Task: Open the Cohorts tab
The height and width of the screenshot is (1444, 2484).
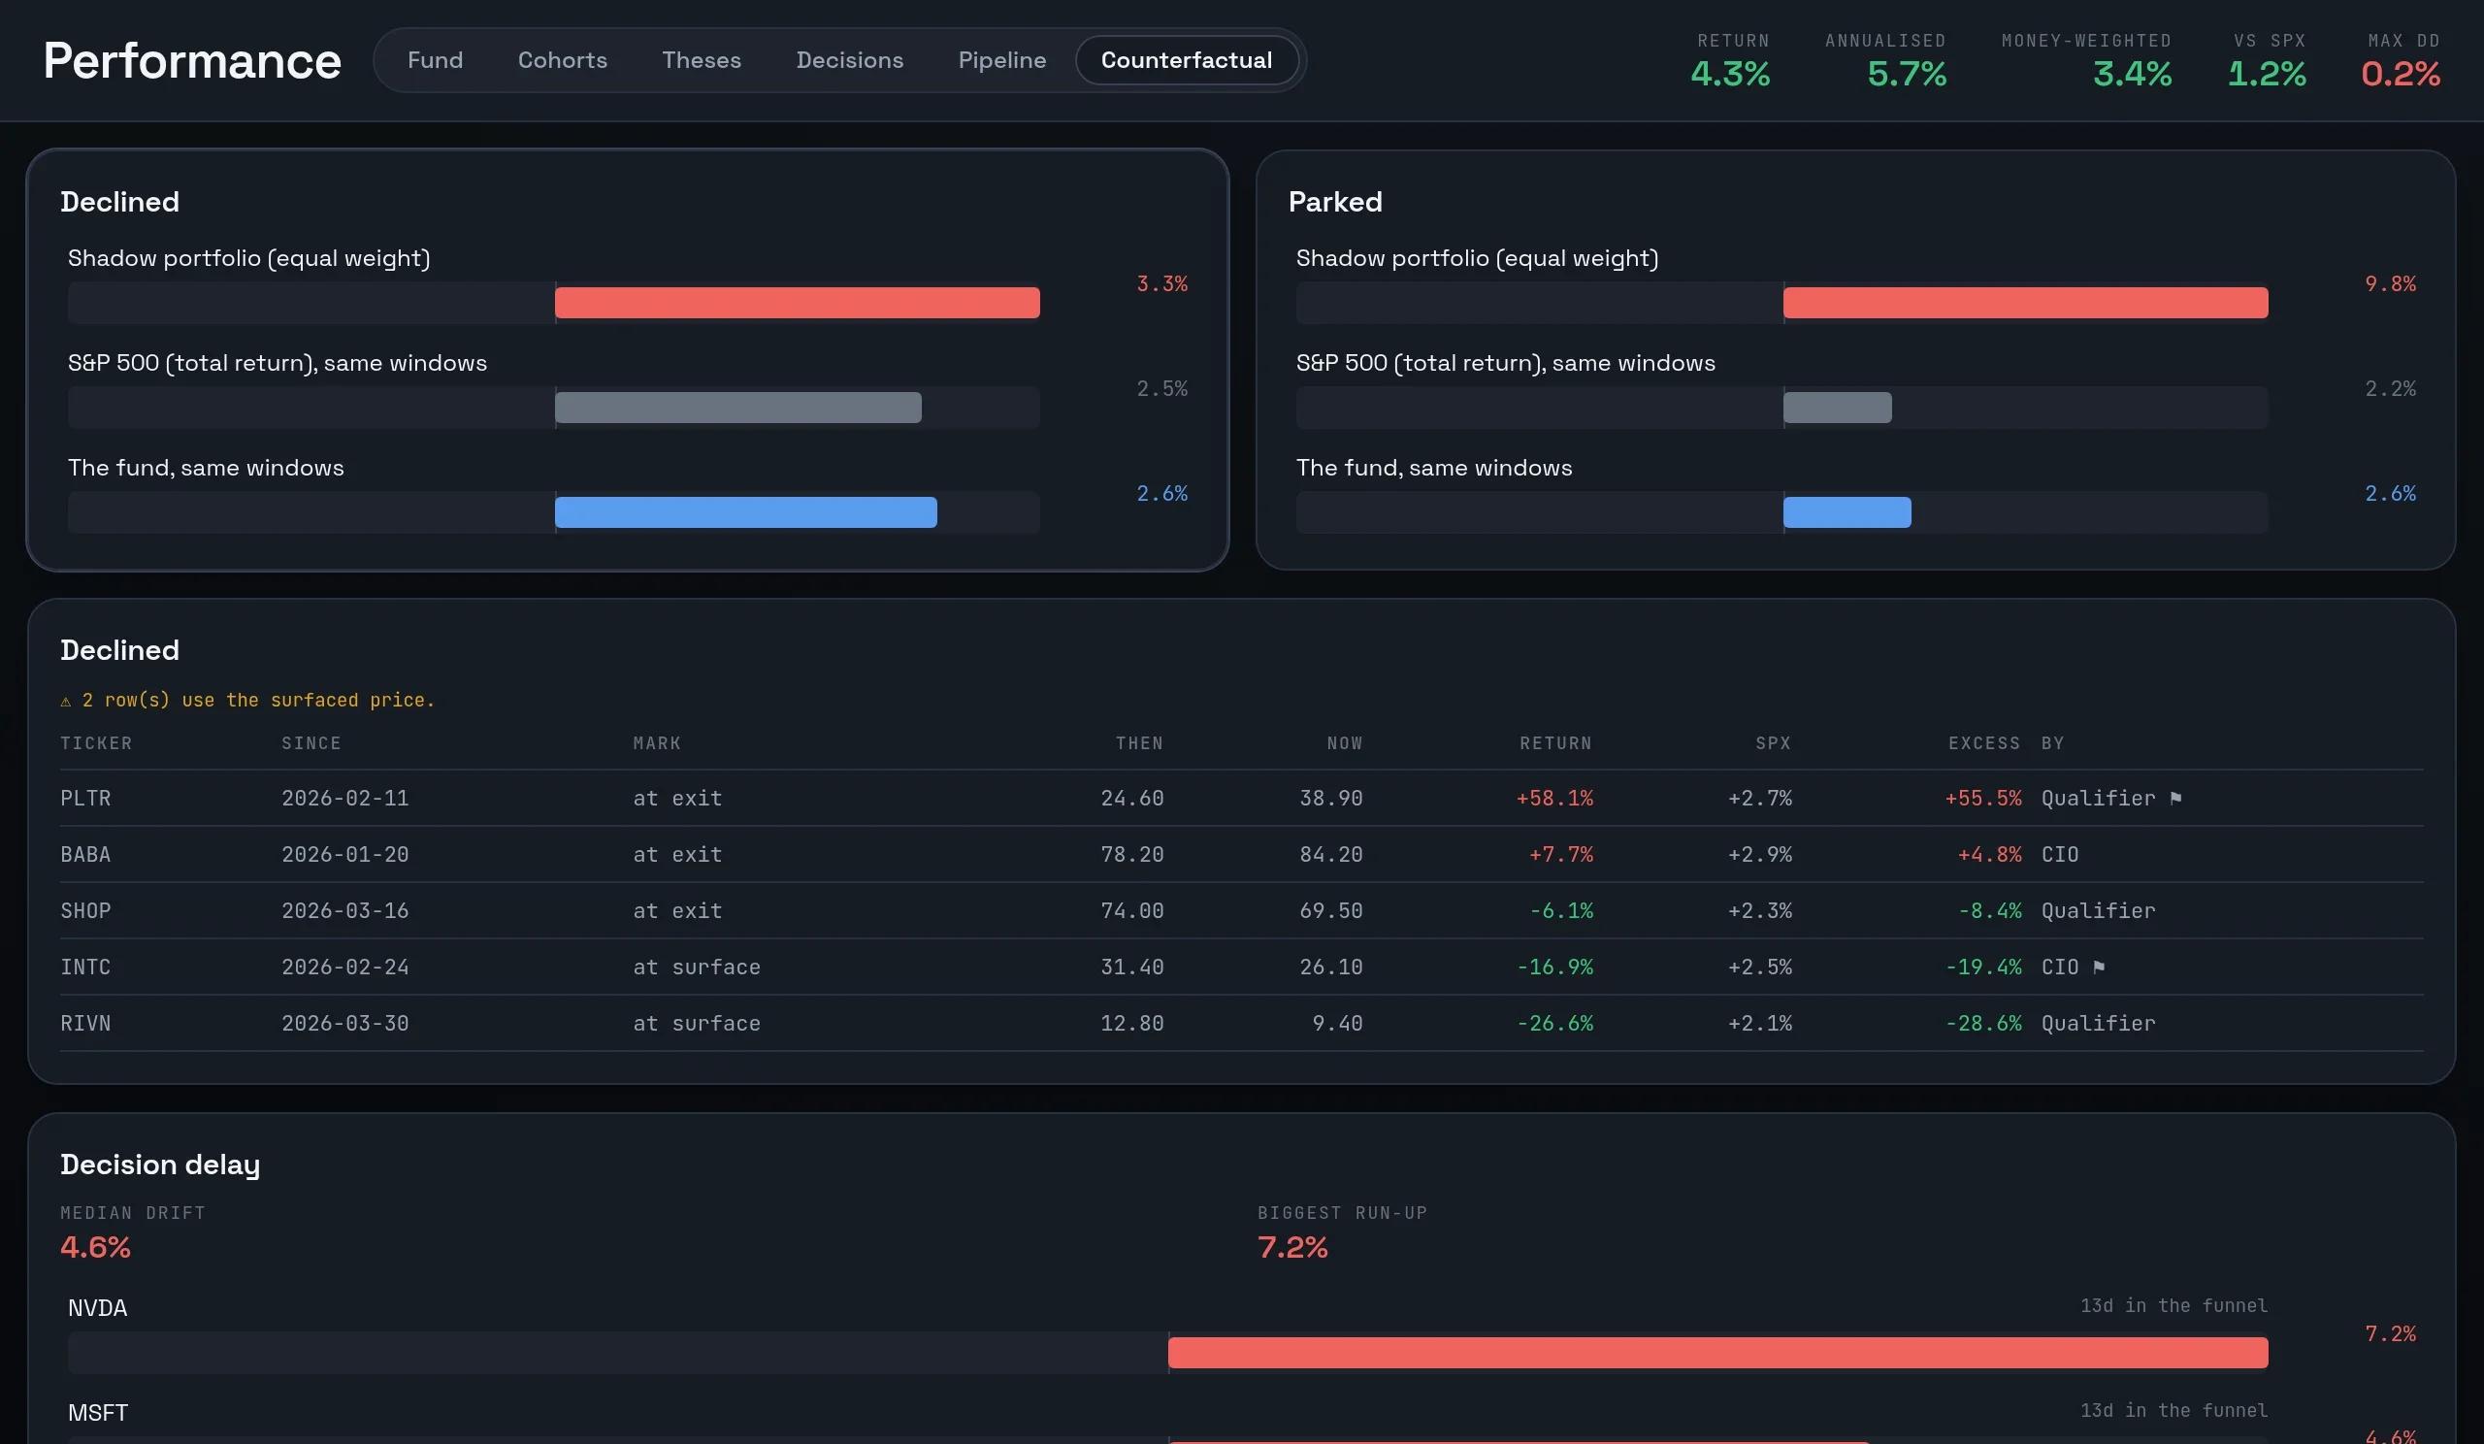Action: (562, 60)
